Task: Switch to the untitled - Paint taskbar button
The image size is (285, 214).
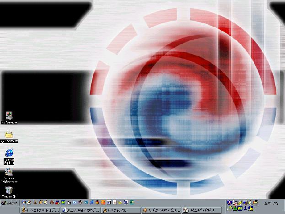Action: point(202,210)
